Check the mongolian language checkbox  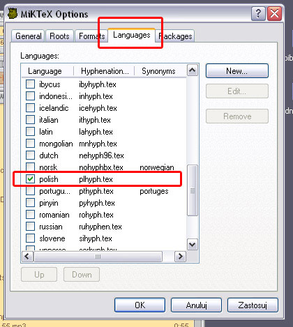tap(30, 143)
